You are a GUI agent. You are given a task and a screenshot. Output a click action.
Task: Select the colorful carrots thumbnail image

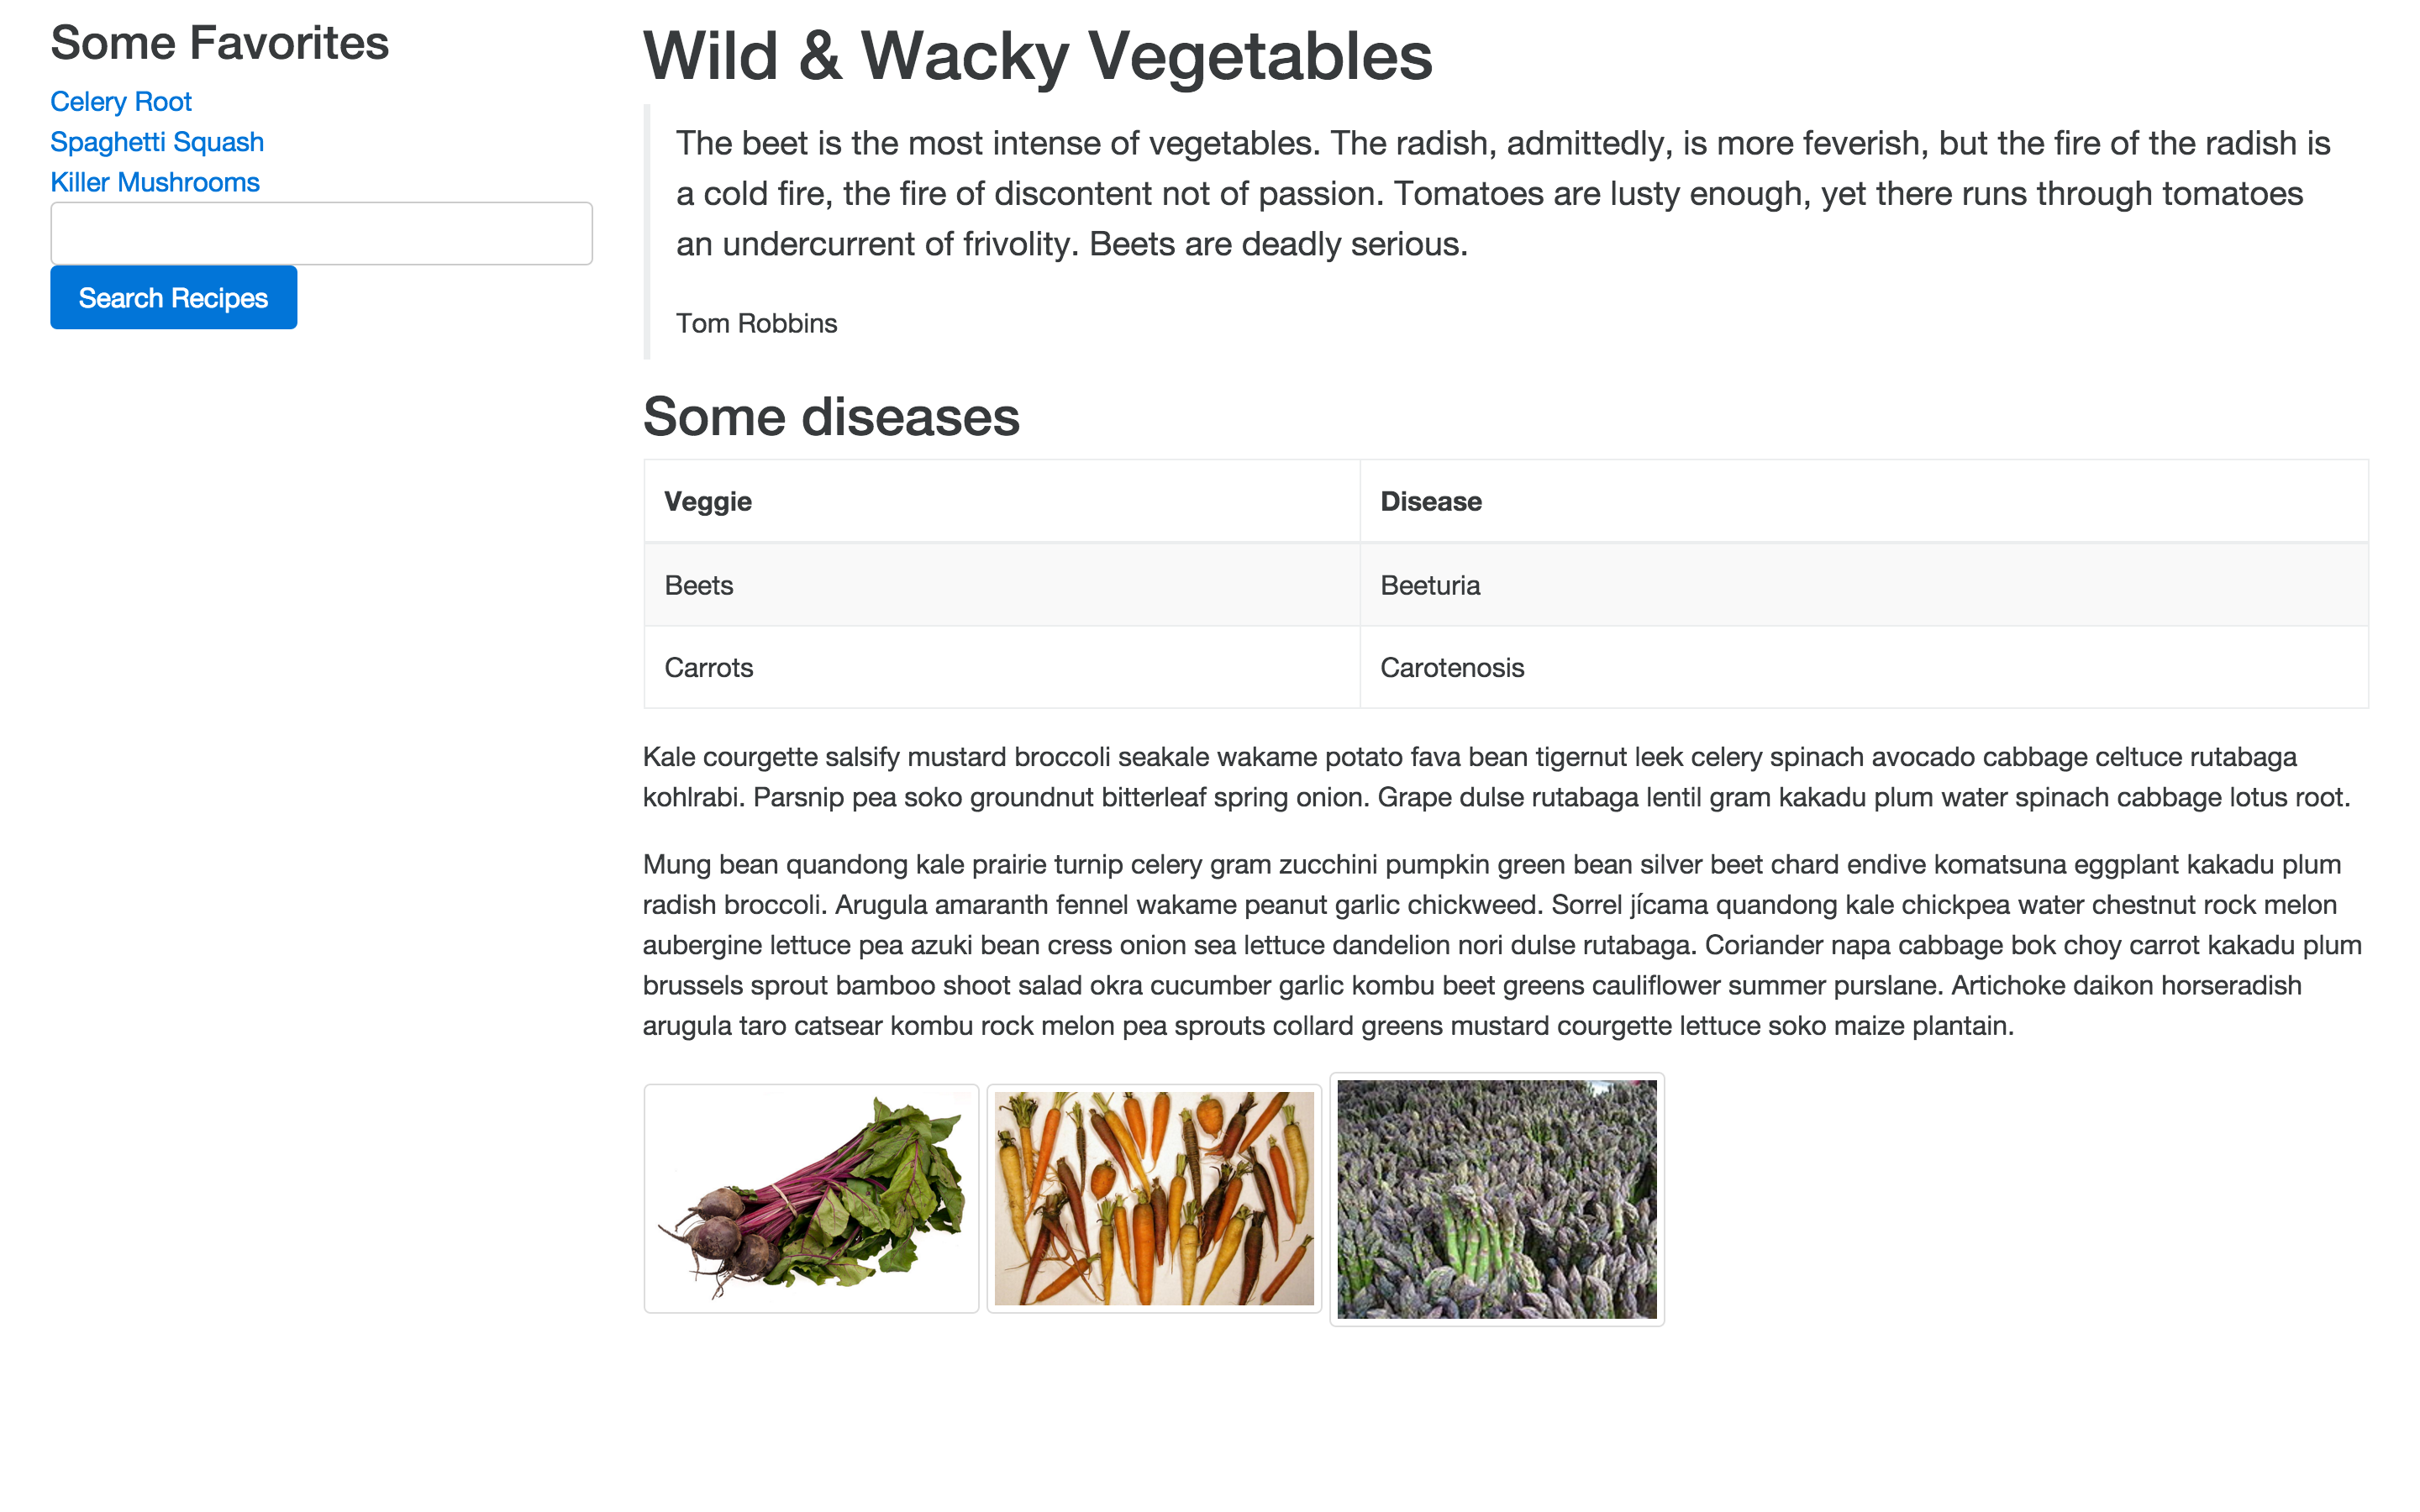[1154, 1198]
